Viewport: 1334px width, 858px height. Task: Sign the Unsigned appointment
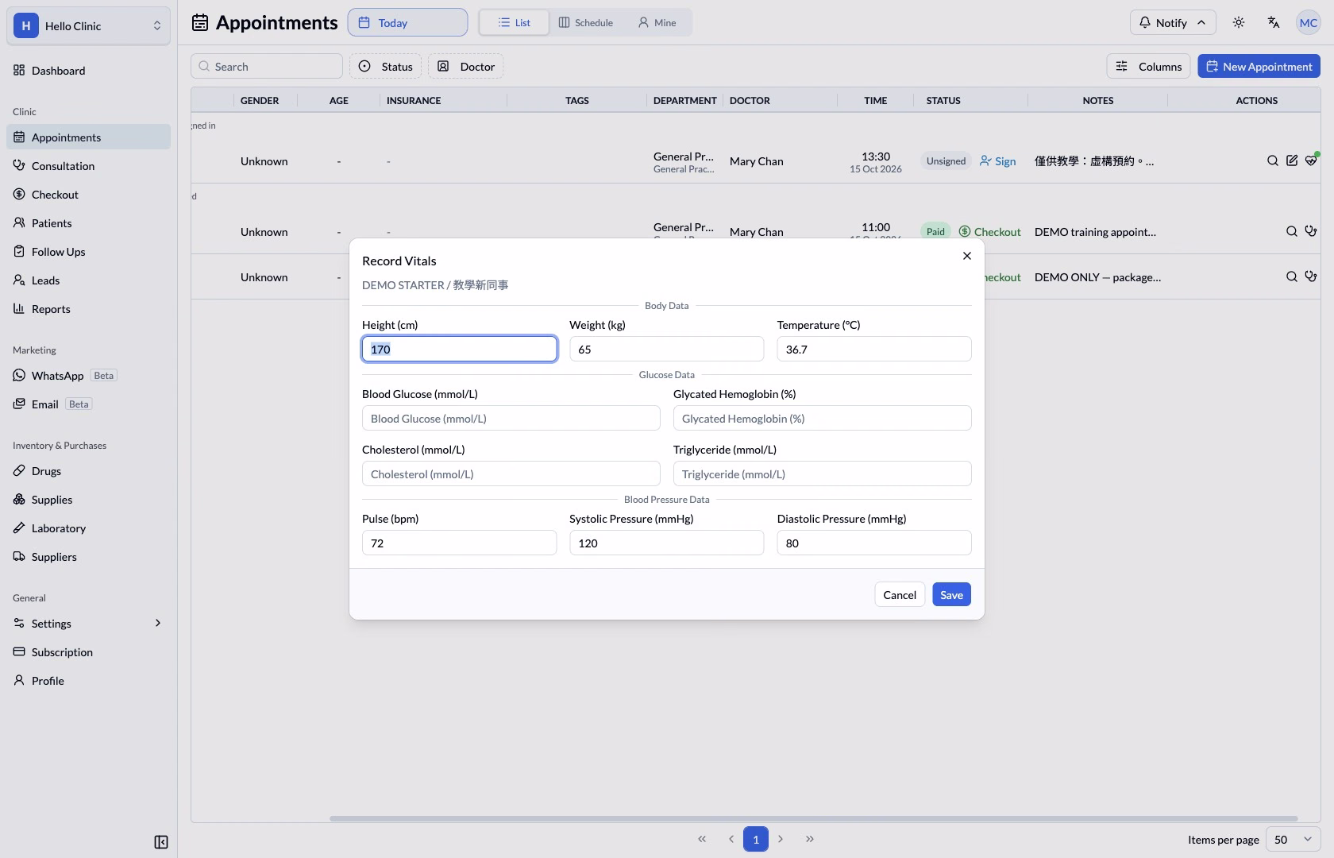(997, 161)
